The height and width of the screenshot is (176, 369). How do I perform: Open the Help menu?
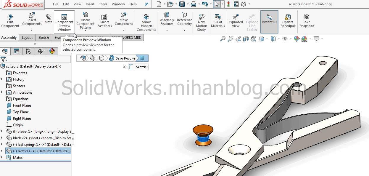coord(133,4)
